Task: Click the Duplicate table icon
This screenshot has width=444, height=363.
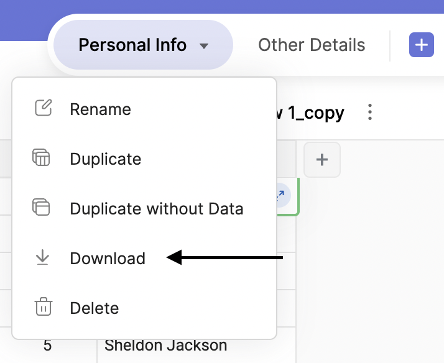Action: [41, 158]
